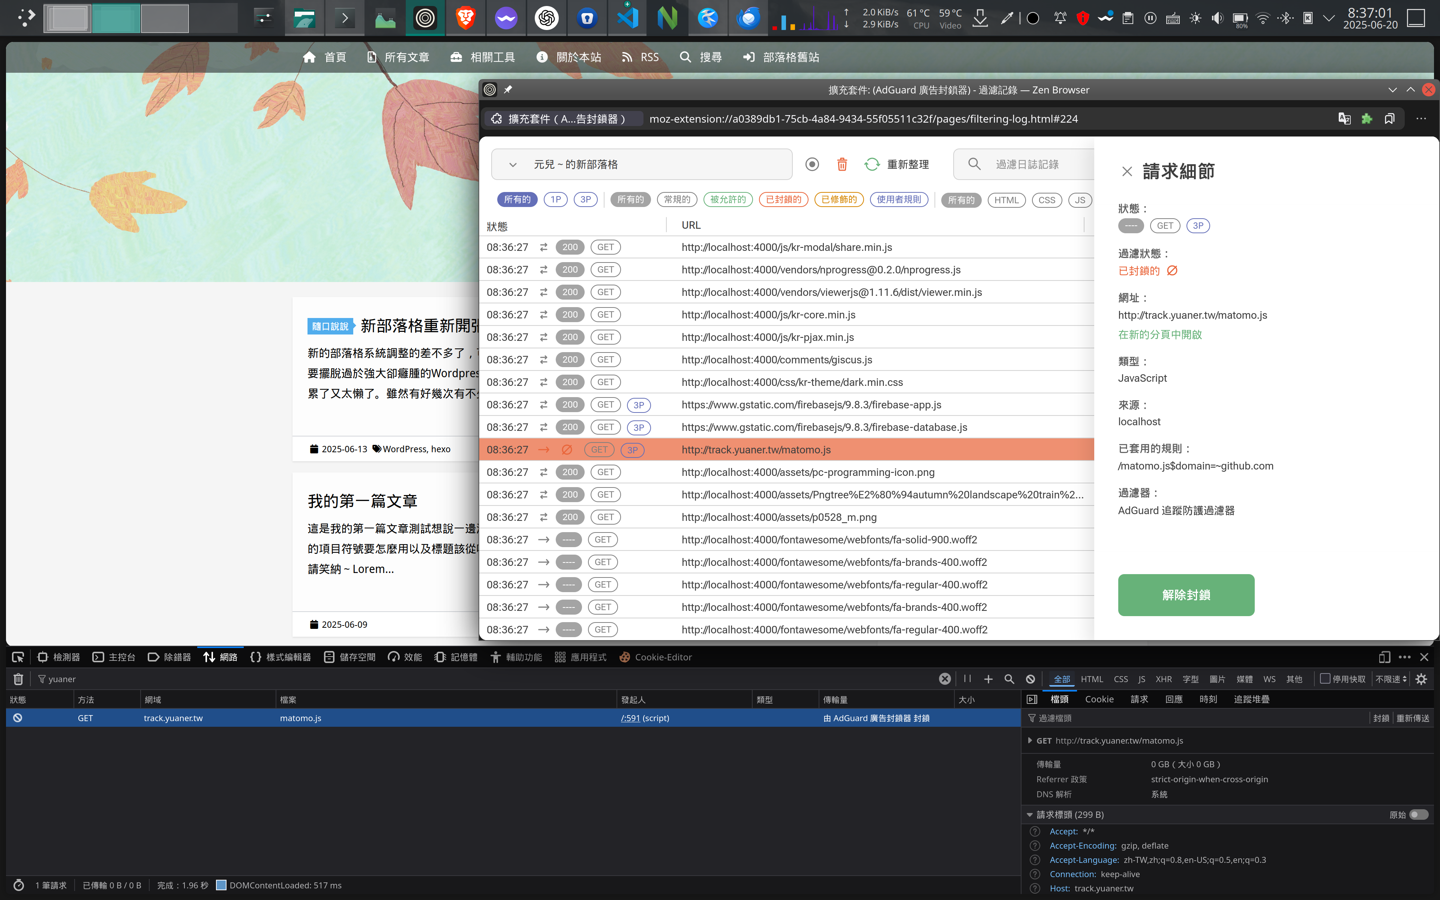Open the extensions puzzle icon in address bar
1440x900 pixels.
pos(1367,118)
